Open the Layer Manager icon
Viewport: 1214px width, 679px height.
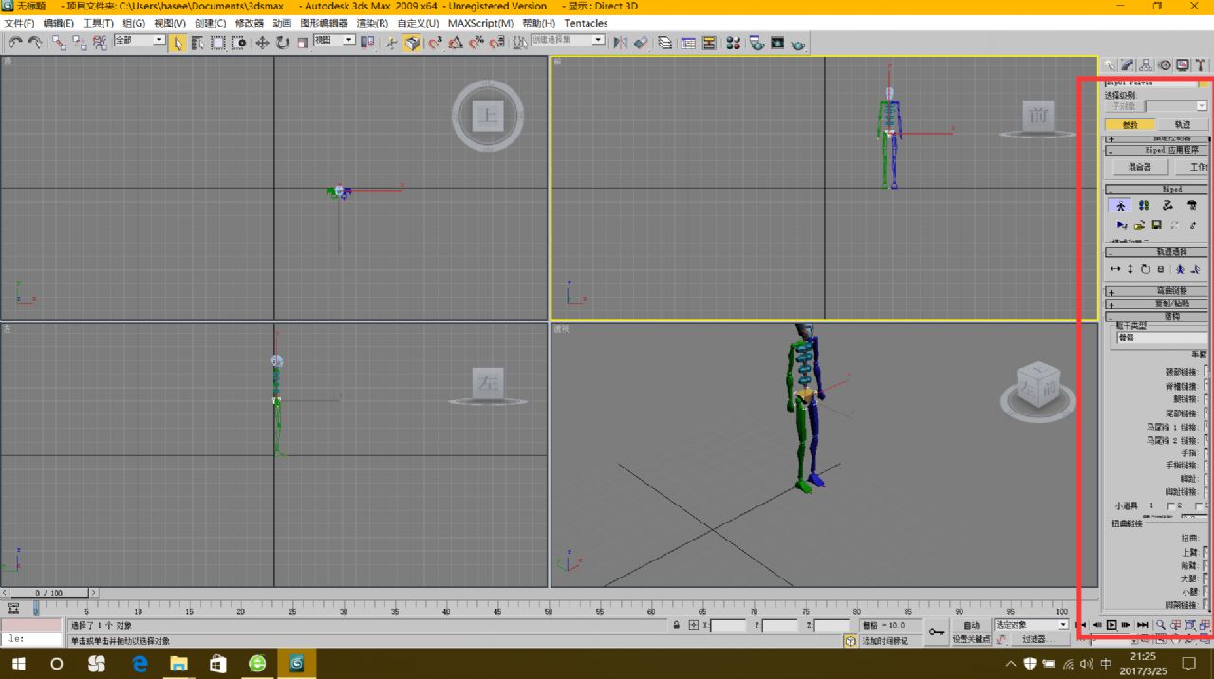coord(665,43)
